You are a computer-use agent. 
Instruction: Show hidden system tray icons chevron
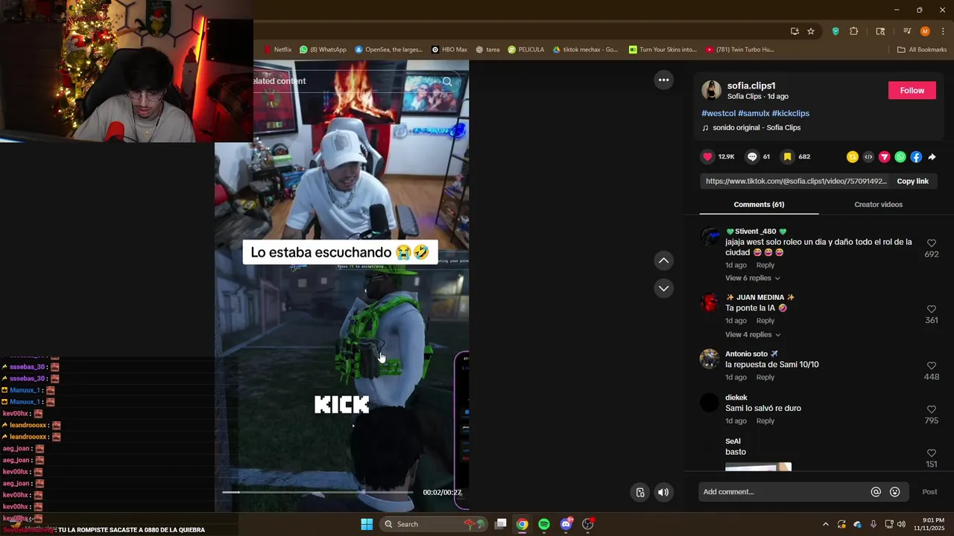(x=825, y=524)
